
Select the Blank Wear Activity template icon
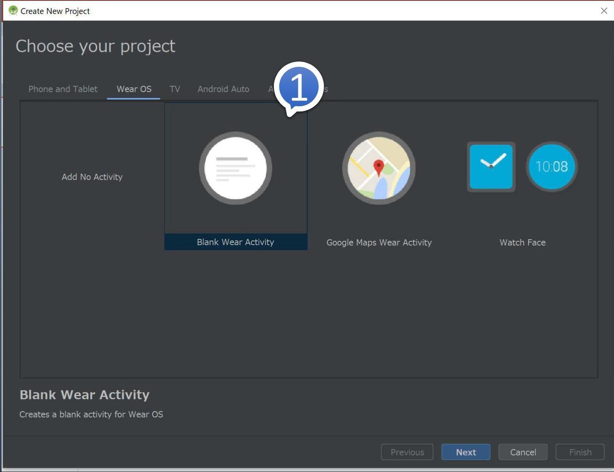236,168
